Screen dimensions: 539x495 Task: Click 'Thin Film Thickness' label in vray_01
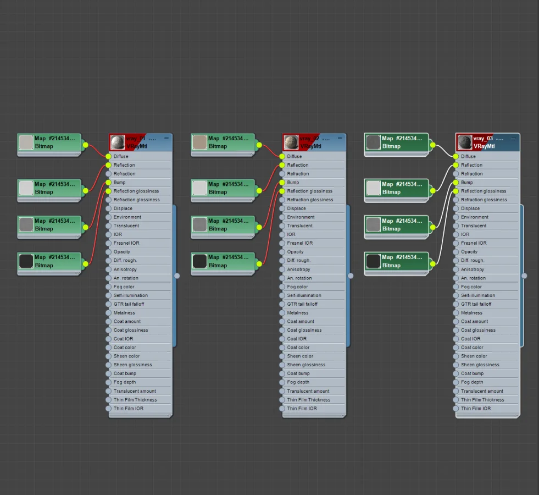(x=135, y=400)
